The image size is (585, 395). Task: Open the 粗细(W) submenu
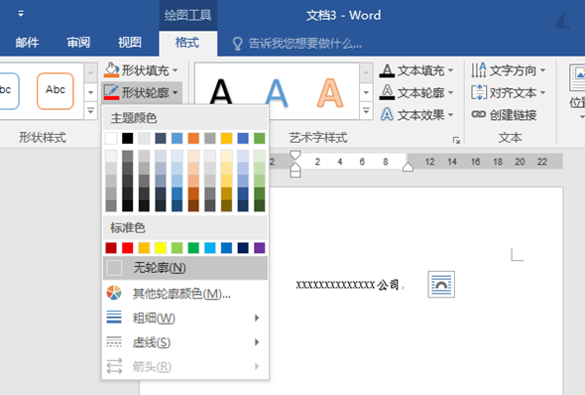coord(185,318)
